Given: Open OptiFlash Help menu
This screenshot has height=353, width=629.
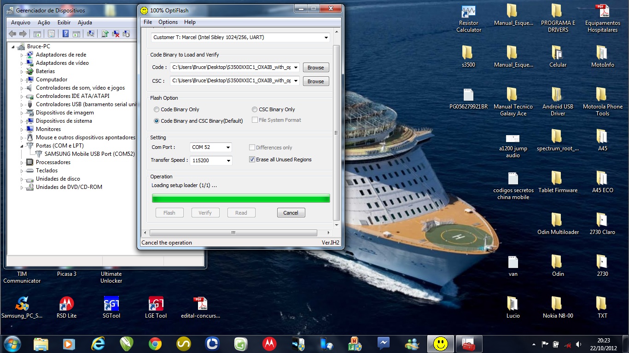Looking at the screenshot, I should pos(190,22).
